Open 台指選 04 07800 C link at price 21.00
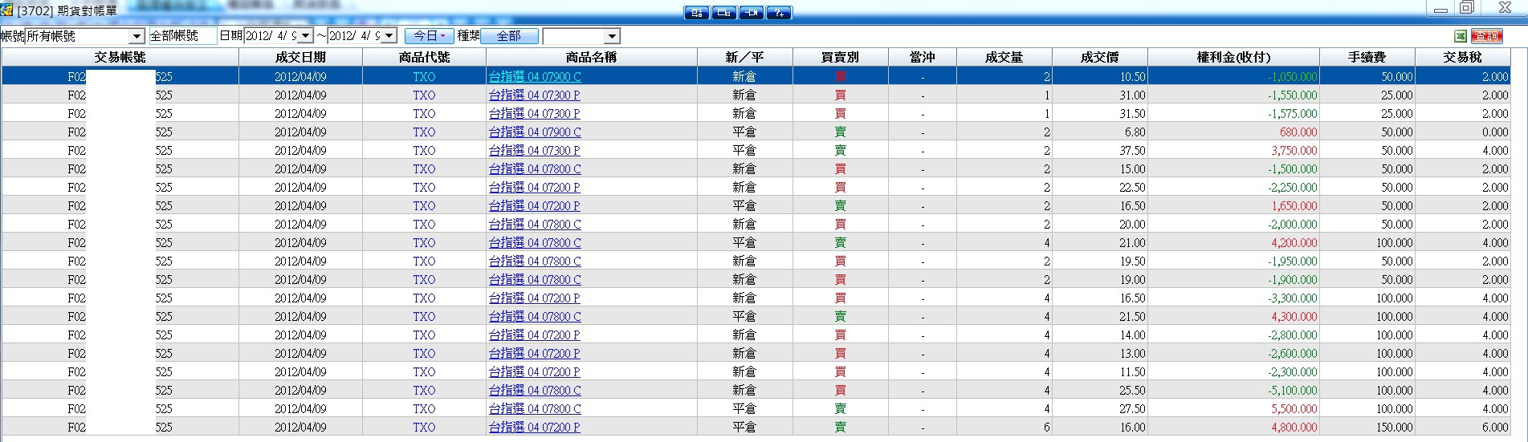Screen dimensions: 1528x442 coord(535,242)
